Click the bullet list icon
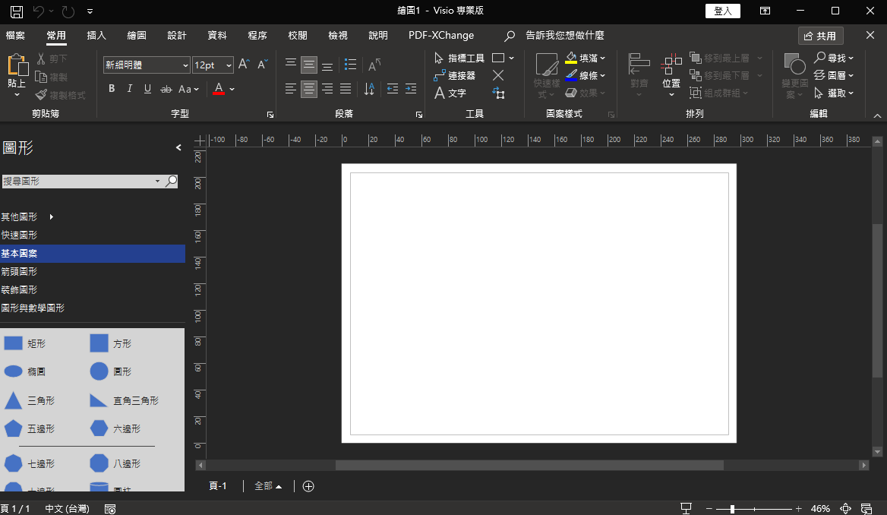The width and height of the screenshot is (887, 515). pos(350,65)
